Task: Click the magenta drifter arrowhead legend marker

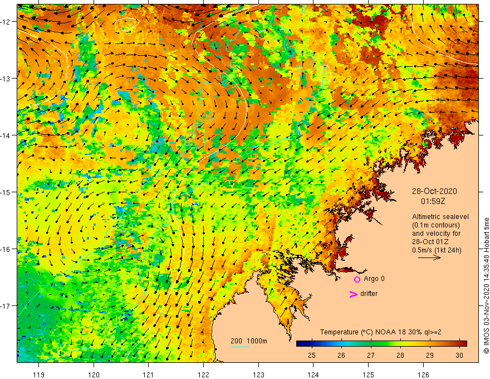Action: 353,294
